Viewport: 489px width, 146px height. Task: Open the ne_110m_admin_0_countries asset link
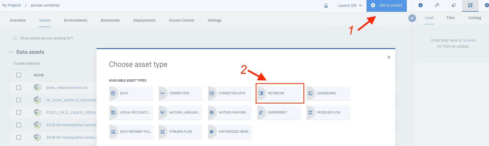[x=71, y=100]
